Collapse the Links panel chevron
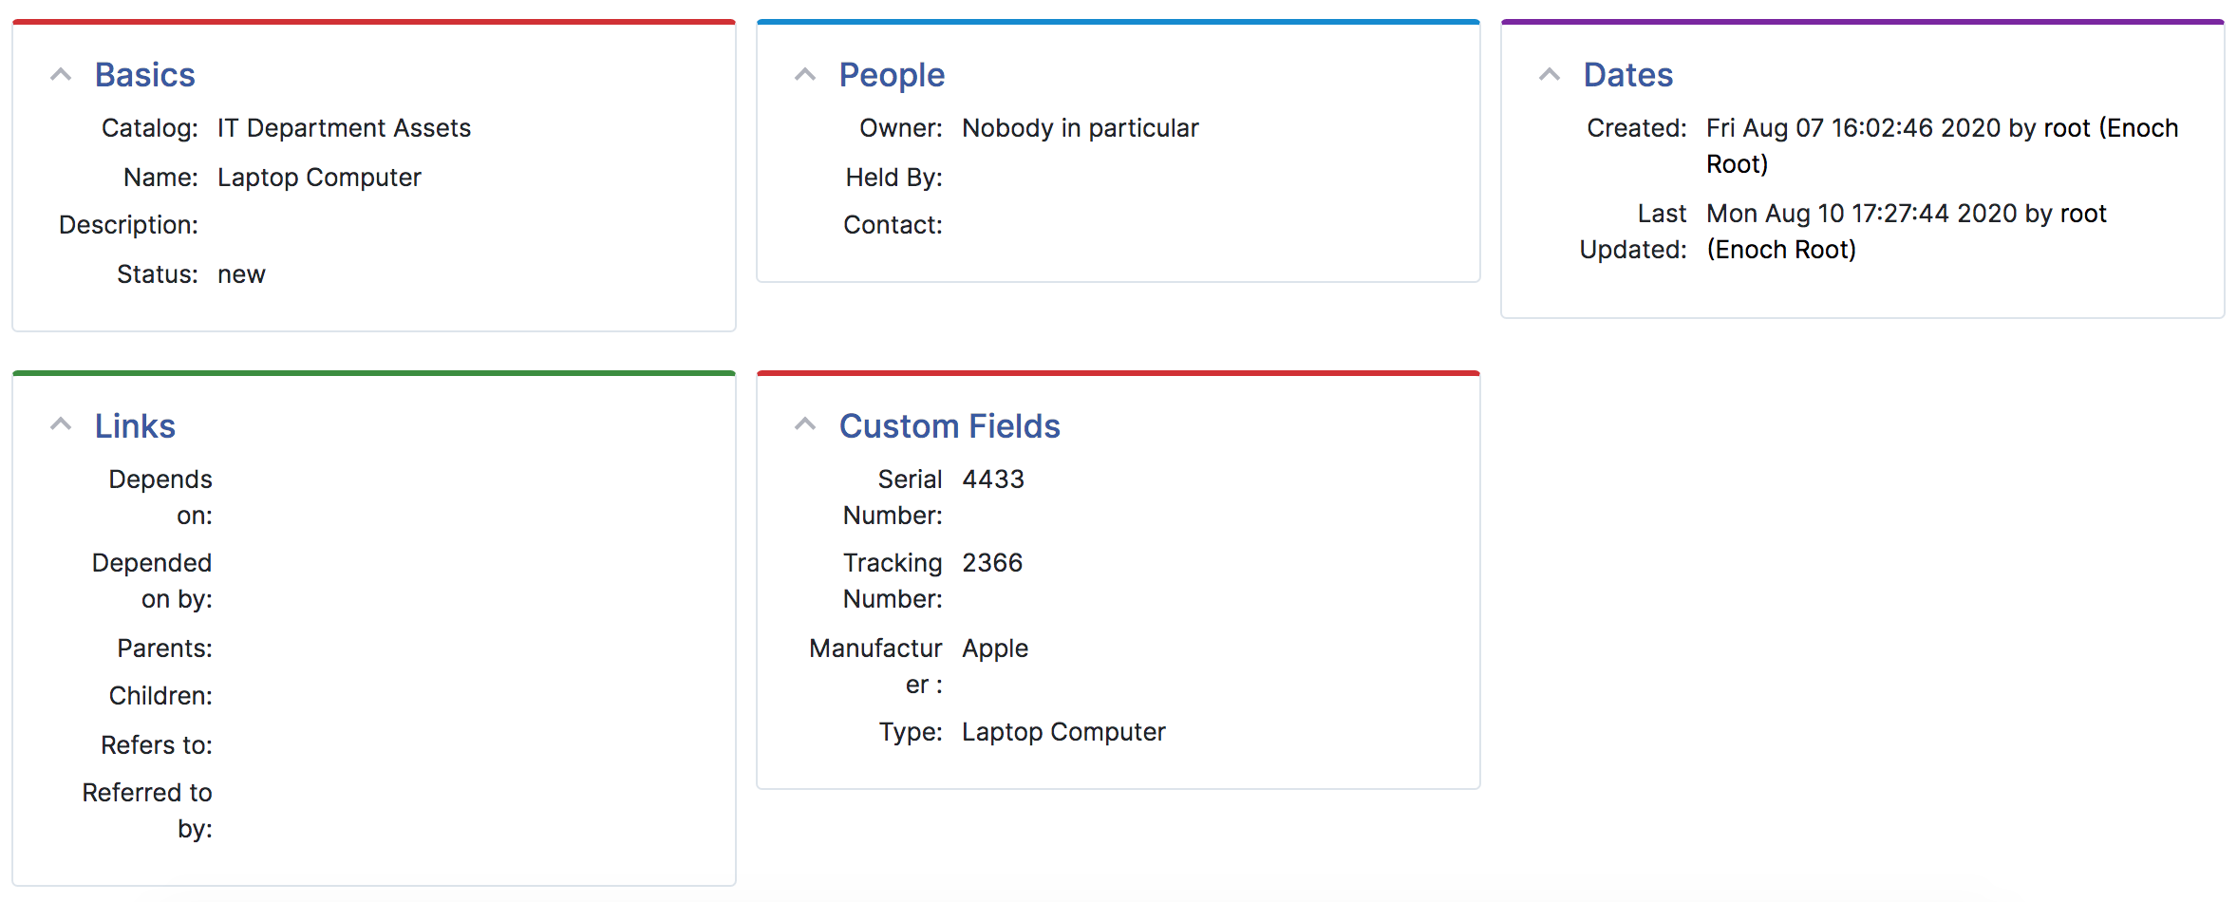Viewport: 2237px width, 902px height. 60,423
